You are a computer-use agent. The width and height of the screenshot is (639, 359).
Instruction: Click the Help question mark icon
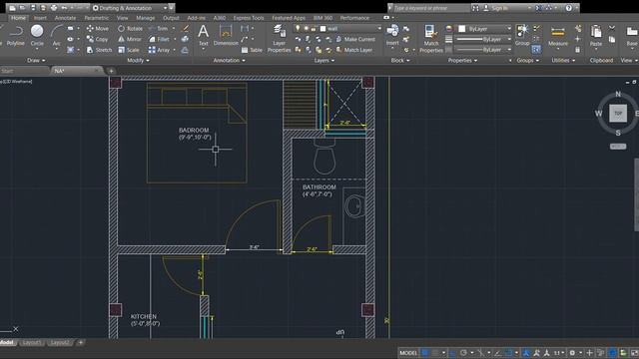tap(568, 8)
